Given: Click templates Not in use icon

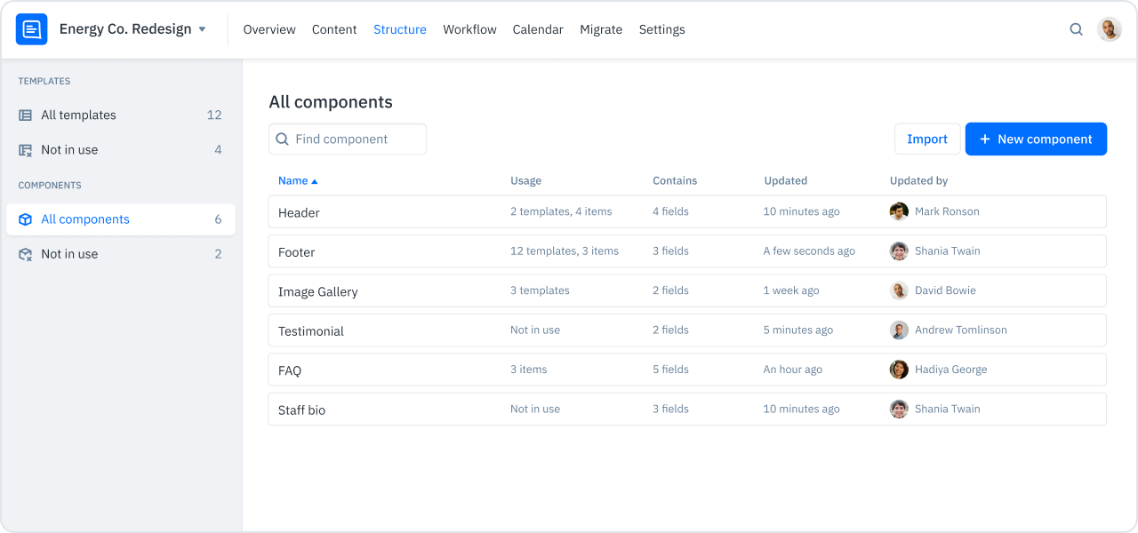Looking at the screenshot, I should pos(26,150).
